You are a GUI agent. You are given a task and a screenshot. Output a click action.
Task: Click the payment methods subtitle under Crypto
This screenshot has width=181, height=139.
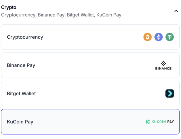click(61, 15)
